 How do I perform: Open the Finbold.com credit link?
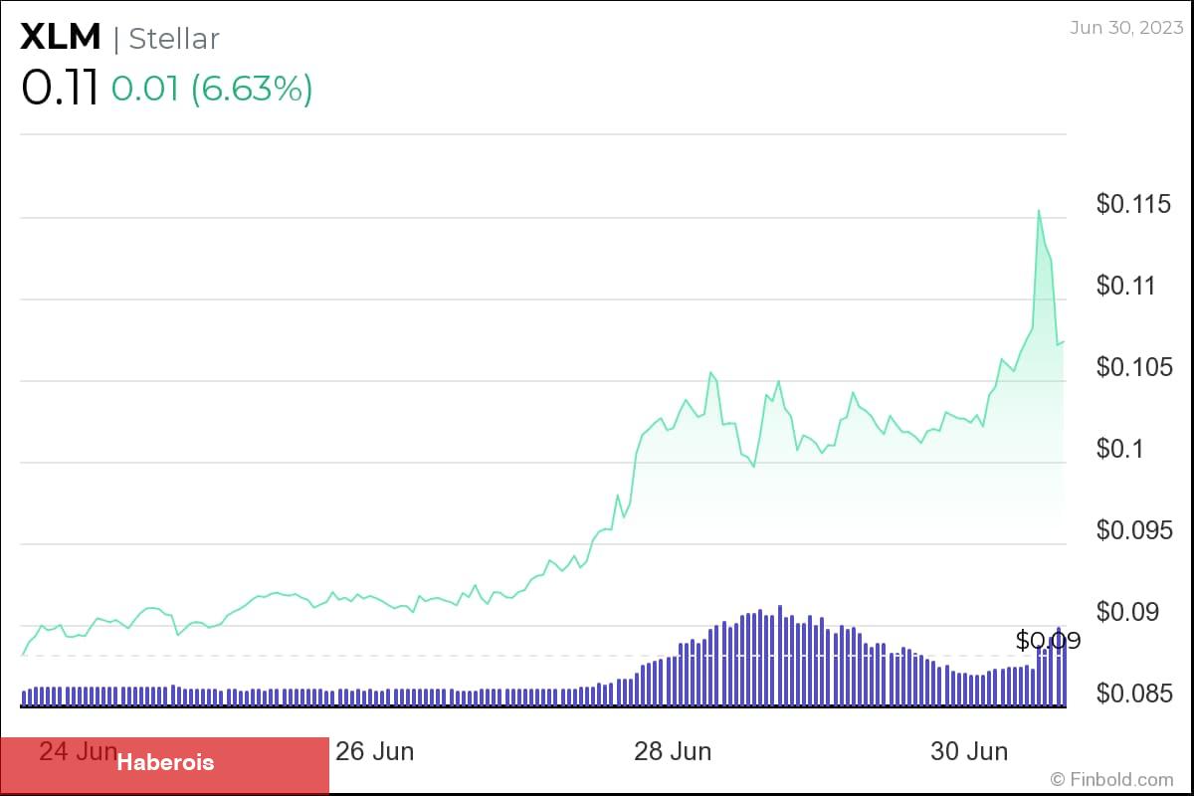(1111, 780)
